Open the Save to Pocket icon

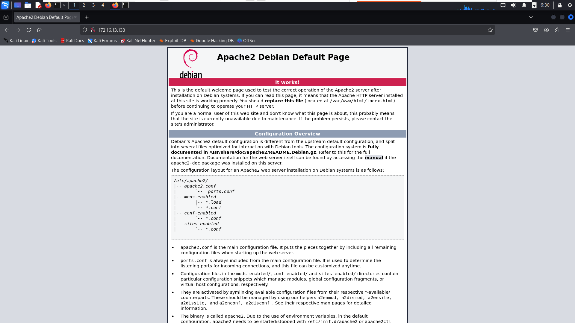coord(535,30)
